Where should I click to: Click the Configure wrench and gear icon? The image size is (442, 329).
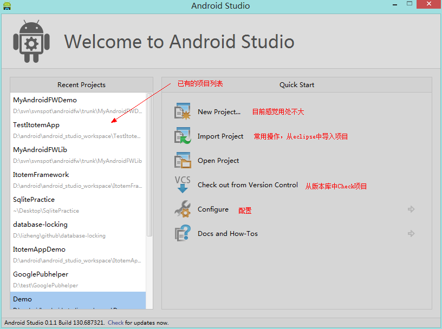pos(183,209)
